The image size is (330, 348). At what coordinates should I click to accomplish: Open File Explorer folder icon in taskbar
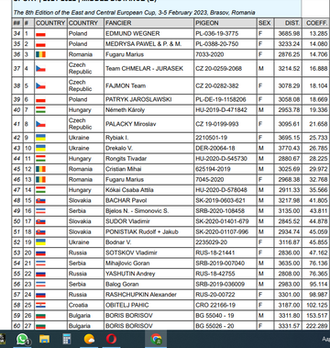(44, 339)
